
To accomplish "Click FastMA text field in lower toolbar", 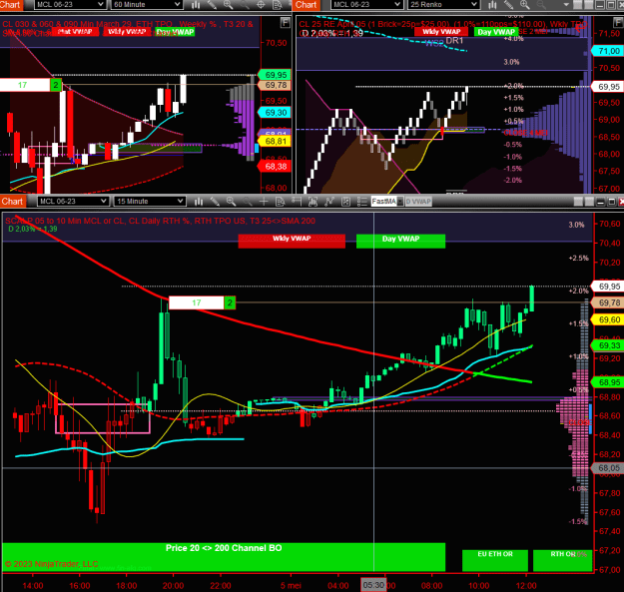I will click(x=383, y=202).
